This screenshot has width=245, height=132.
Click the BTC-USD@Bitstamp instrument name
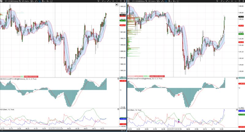11,1
